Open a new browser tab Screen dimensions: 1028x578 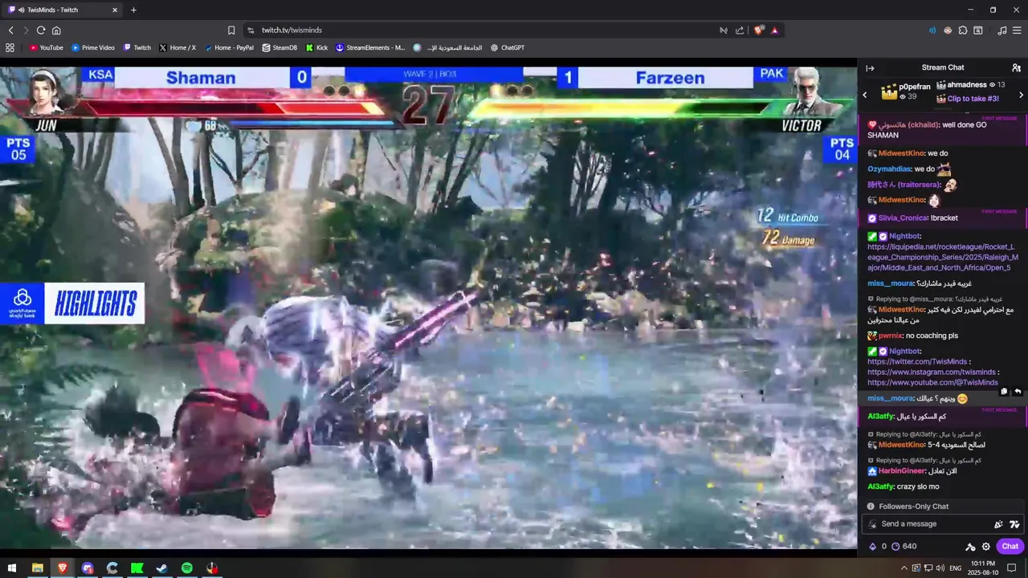pos(133,10)
